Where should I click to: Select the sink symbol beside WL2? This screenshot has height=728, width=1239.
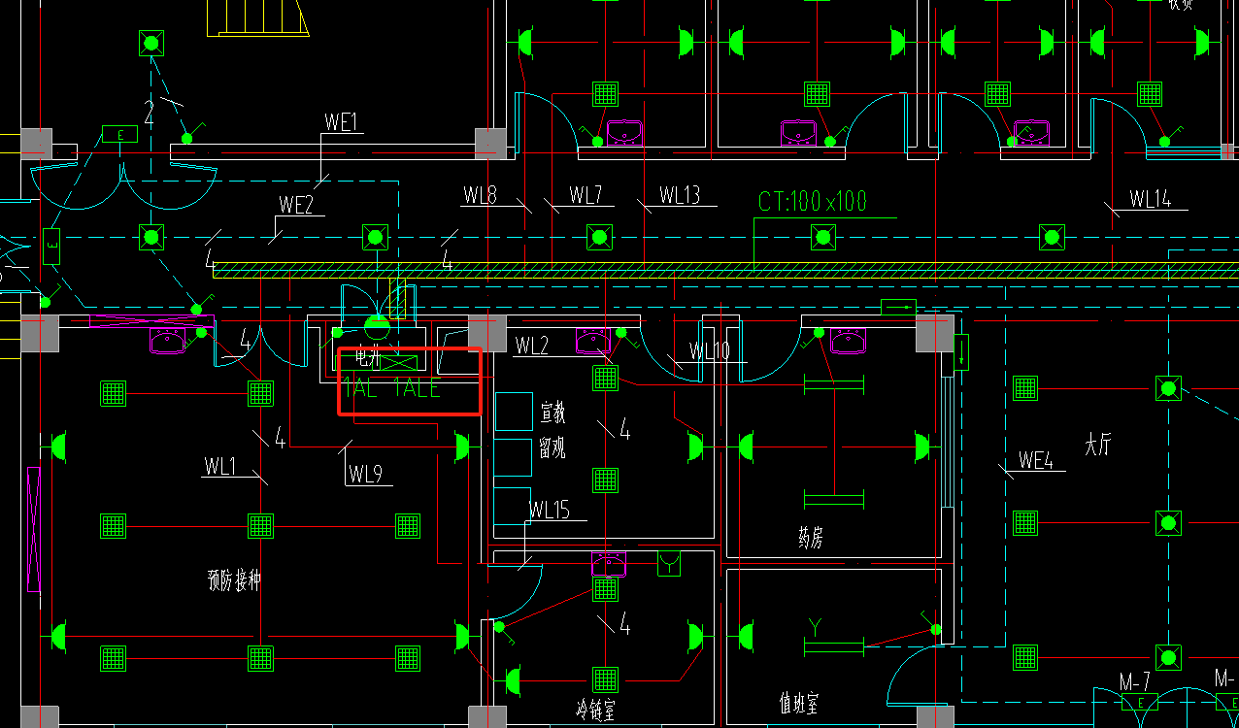click(x=592, y=341)
